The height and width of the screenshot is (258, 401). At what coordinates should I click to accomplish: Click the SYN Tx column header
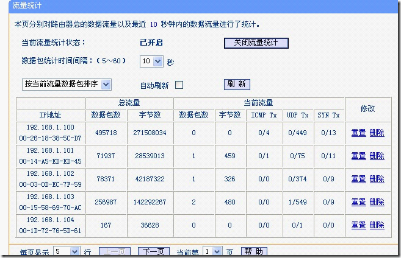coord(328,115)
